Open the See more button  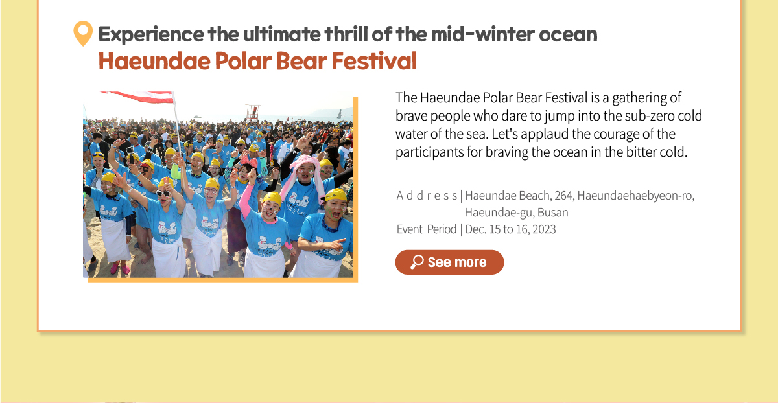[x=449, y=262]
